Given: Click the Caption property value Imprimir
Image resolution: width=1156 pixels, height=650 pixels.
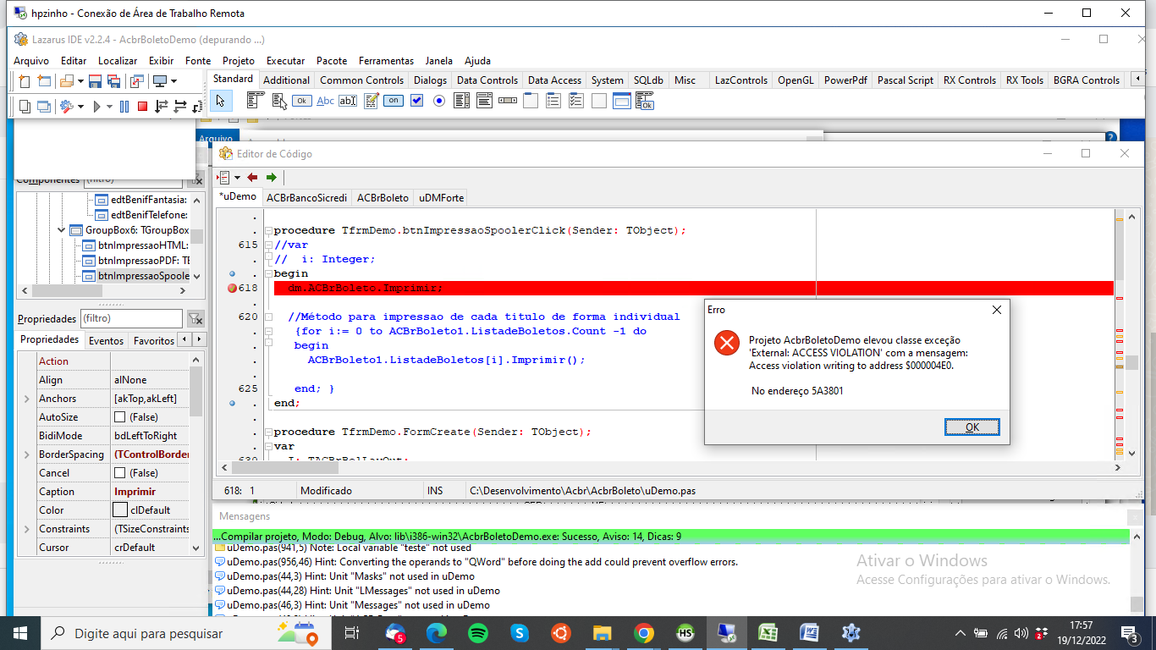Looking at the screenshot, I should click(x=152, y=492).
